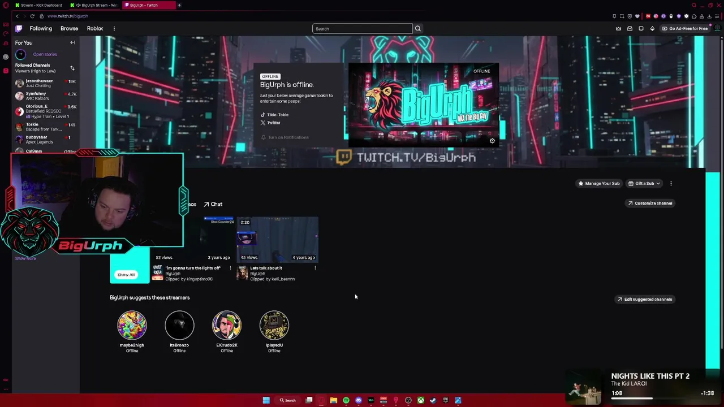Screen dimensions: 724x407
Task: Open settings gear on offline player
Action: (492, 141)
